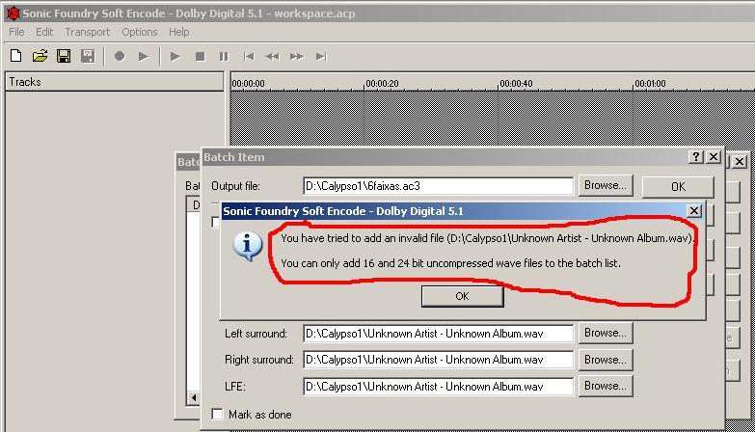Open the Transport menu

point(87,32)
